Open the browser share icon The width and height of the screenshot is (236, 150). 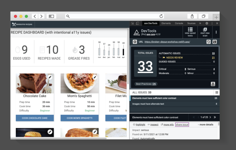click(192, 16)
